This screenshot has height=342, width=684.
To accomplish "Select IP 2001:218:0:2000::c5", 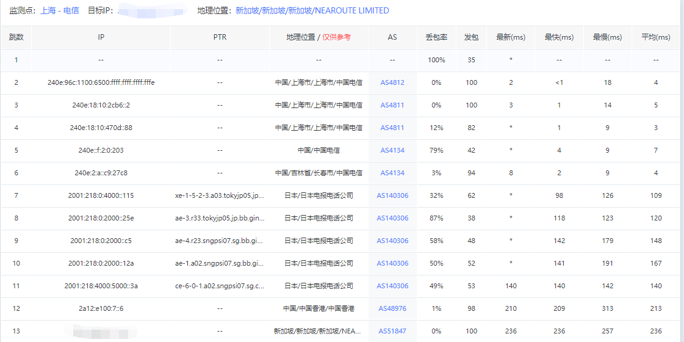I will (101, 241).
